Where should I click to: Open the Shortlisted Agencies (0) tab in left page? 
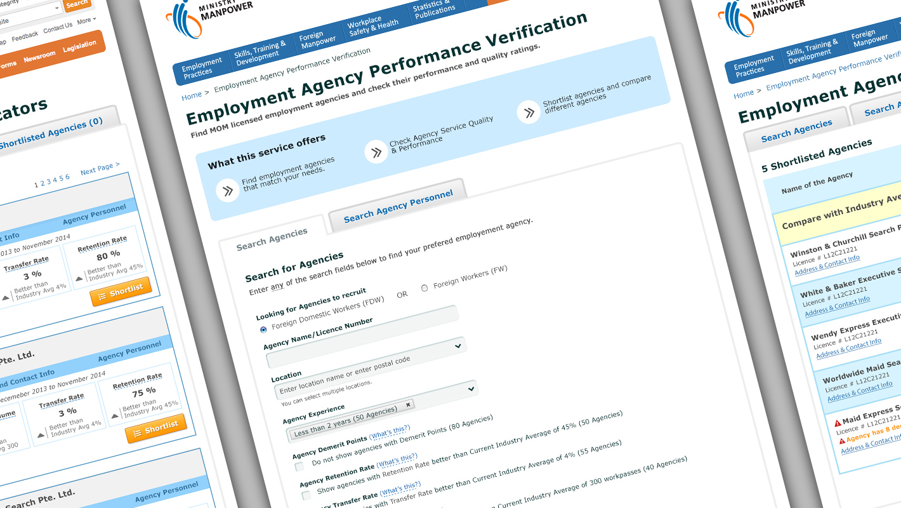coord(51,135)
